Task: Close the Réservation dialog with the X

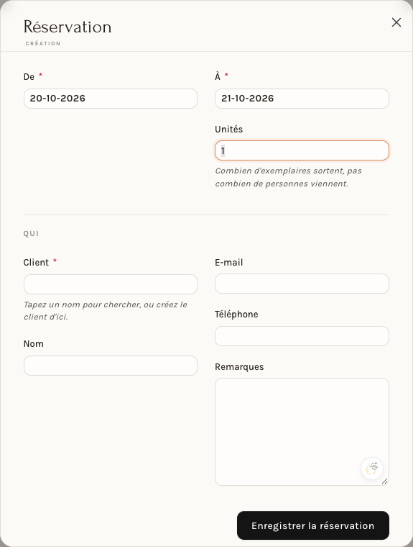Action: pos(396,22)
